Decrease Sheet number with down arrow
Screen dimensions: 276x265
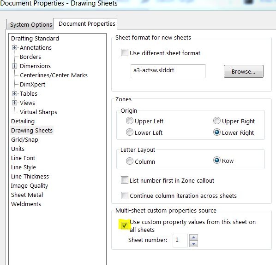(194, 244)
